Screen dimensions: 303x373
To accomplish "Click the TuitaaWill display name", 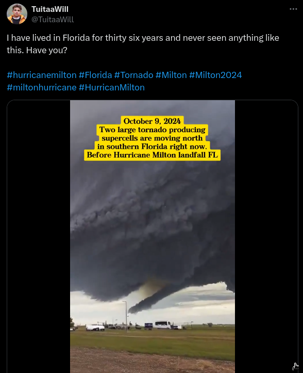I will (x=50, y=9).
